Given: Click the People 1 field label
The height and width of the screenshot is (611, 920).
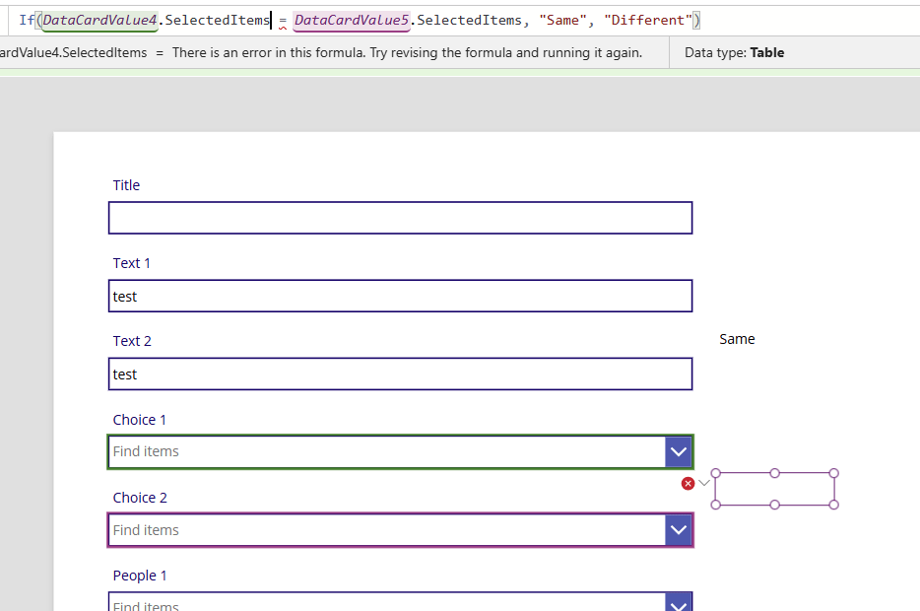Looking at the screenshot, I should click(x=140, y=576).
